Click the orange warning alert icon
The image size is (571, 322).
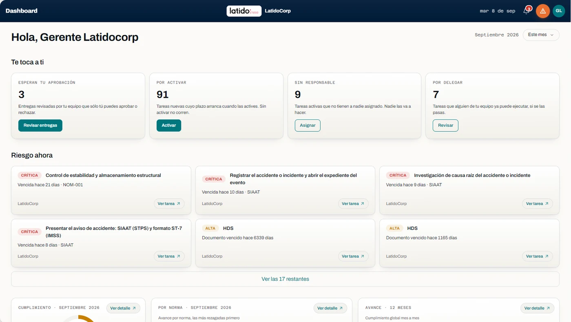click(x=543, y=11)
